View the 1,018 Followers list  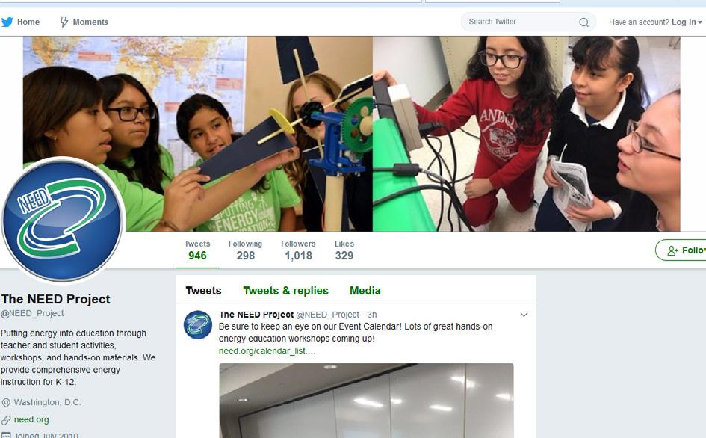298,250
